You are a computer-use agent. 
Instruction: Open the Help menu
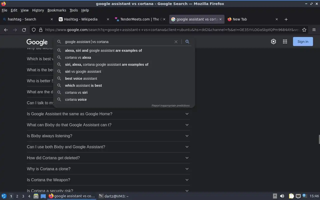pyautogui.click(x=85, y=10)
